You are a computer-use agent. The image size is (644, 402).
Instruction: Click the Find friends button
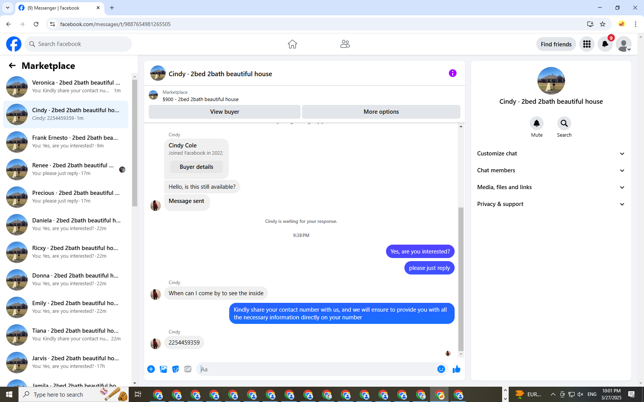[x=556, y=44]
